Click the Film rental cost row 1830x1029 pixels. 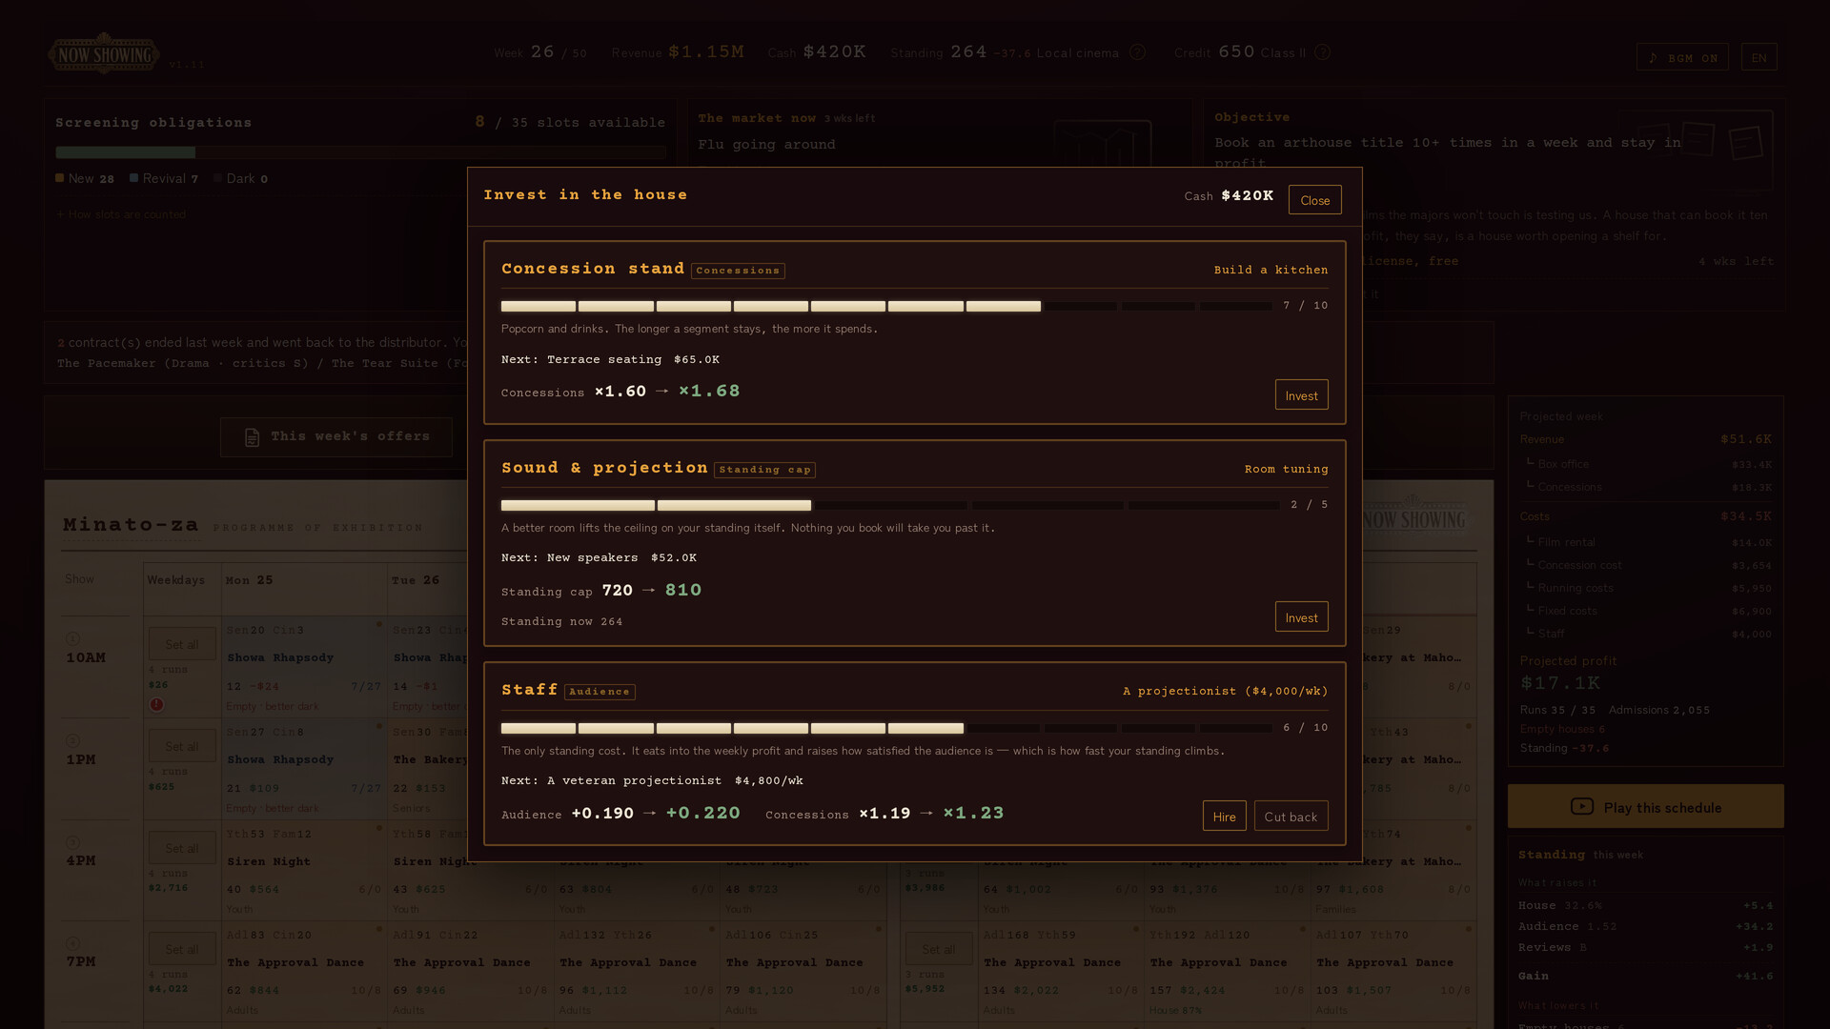pos(1645,542)
